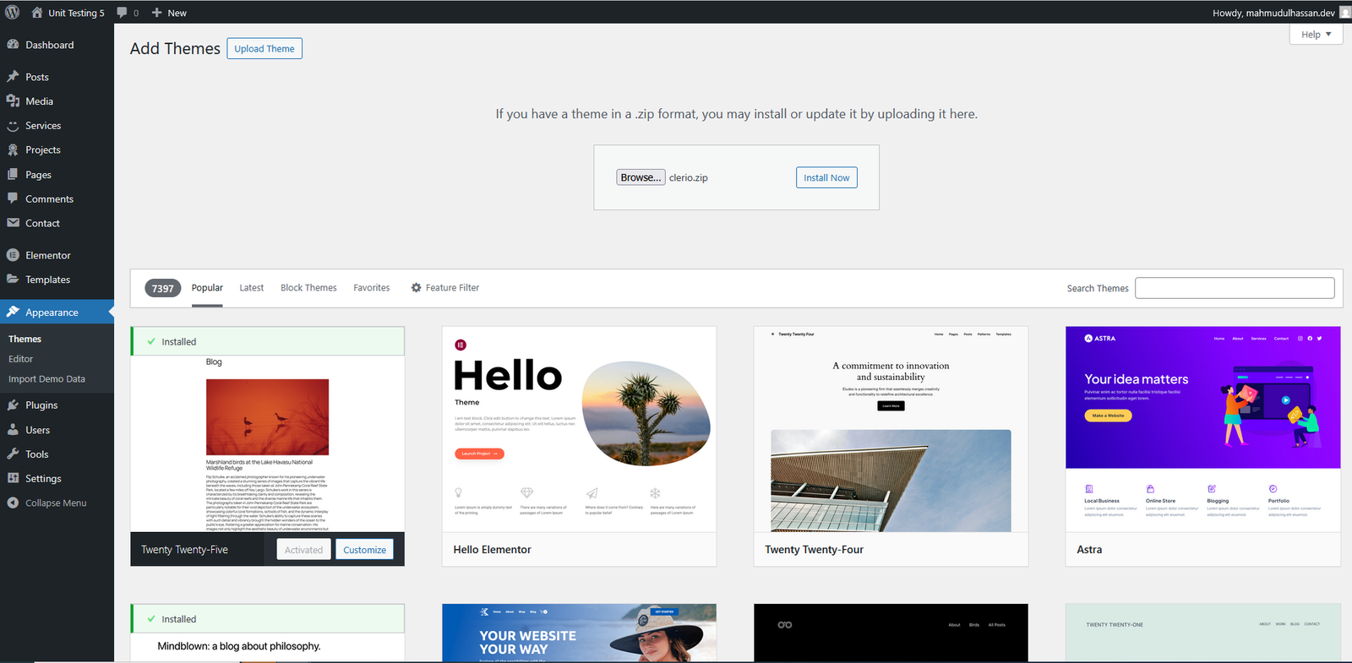Click the Browse file chooser button

641,178
